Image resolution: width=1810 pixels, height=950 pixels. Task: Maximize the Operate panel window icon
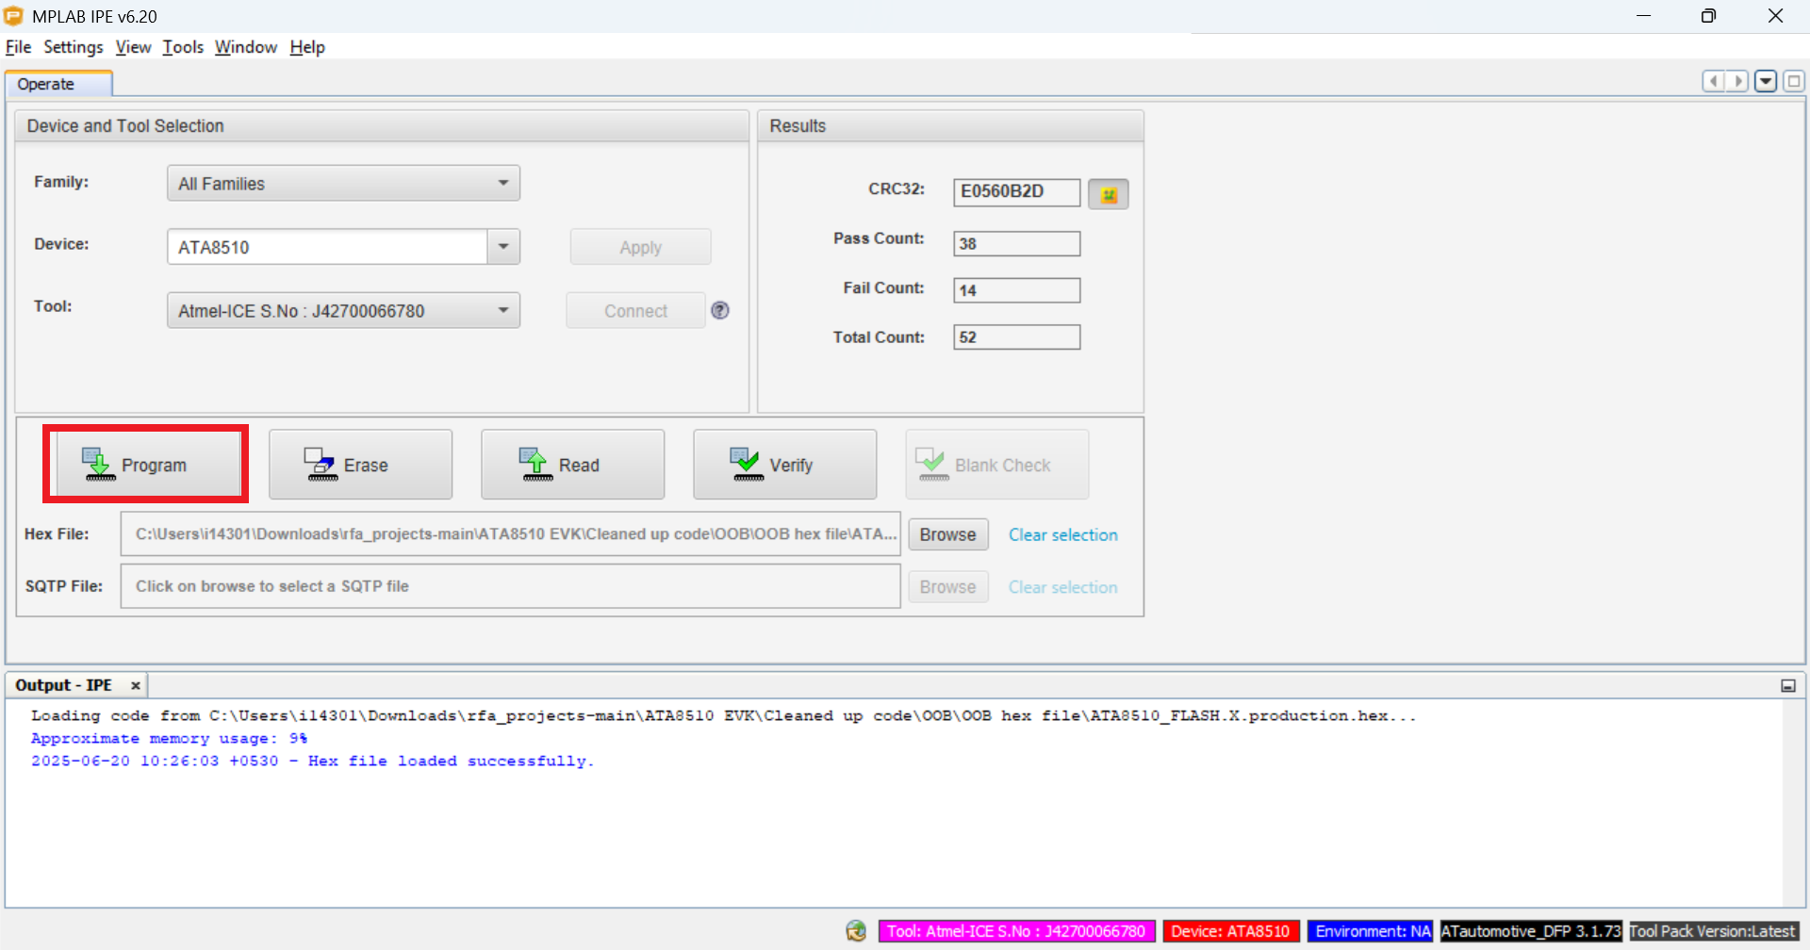tap(1794, 81)
